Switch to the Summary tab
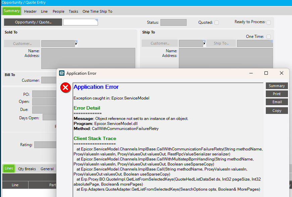Image resolution: width=292 pixels, height=197 pixels. (11, 11)
